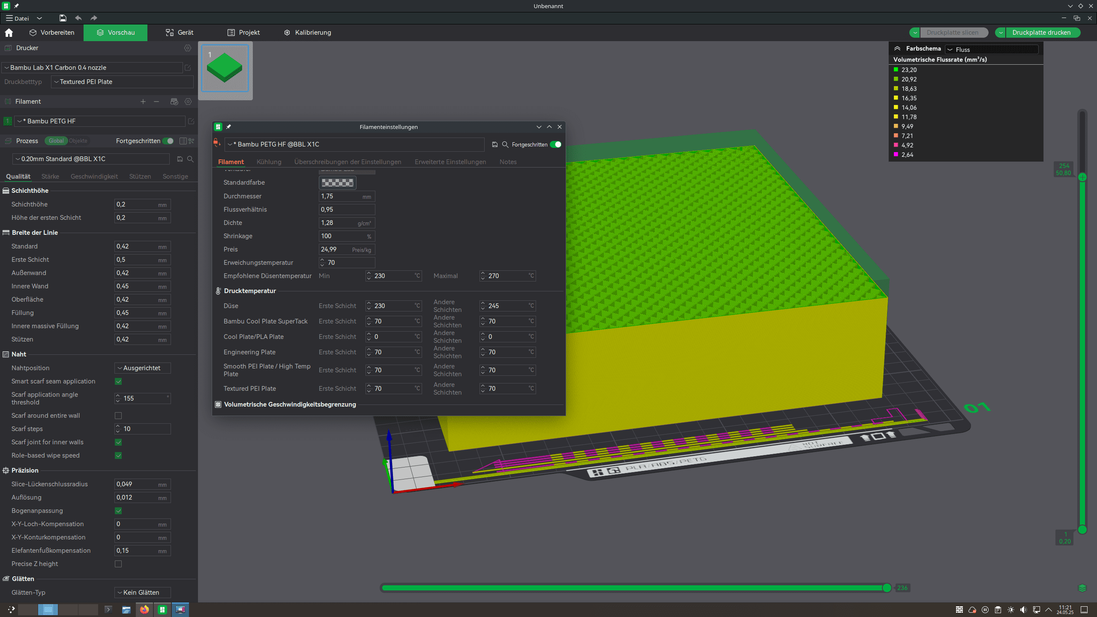Save filament preset in Filamenteinstellungen dialog

495,144
